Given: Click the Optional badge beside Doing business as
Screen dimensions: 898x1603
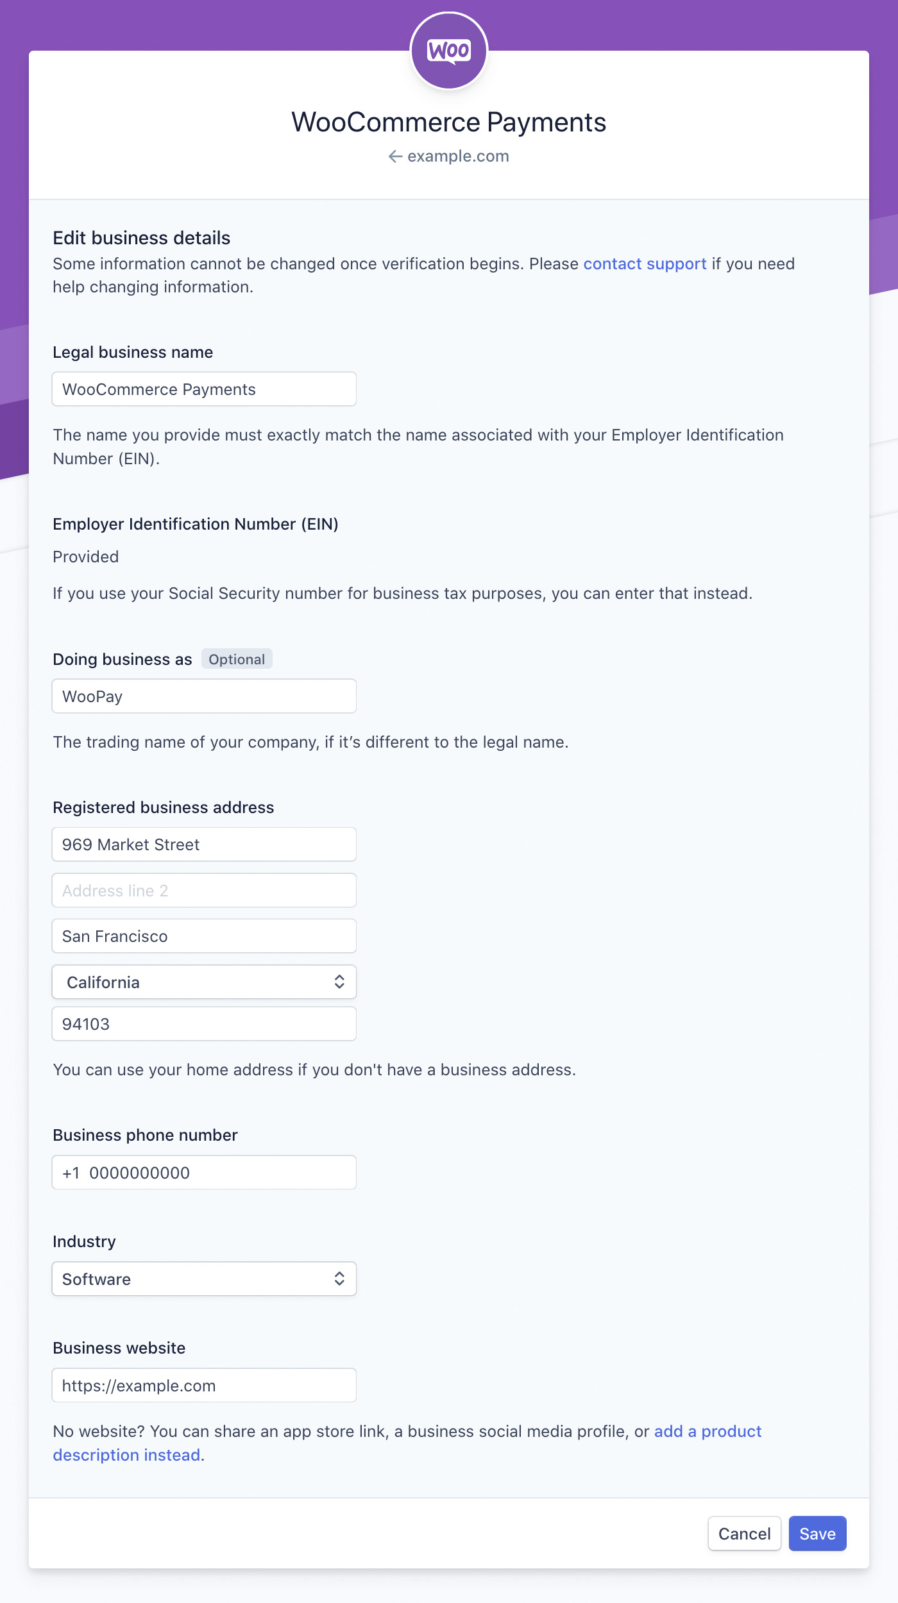Looking at the screenshot, I should pyautogui.click(x=237, y=659).
